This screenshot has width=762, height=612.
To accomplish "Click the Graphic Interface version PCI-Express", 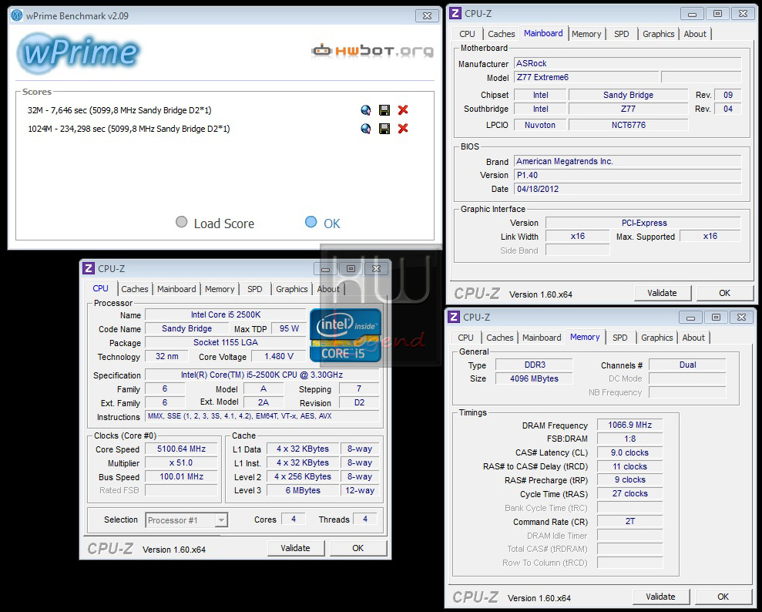I will 644,223.
